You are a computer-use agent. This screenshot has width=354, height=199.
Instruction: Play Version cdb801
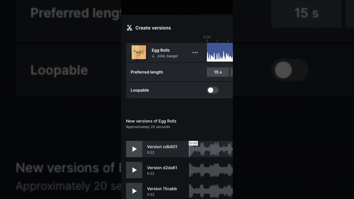click(x=134, y=149)
